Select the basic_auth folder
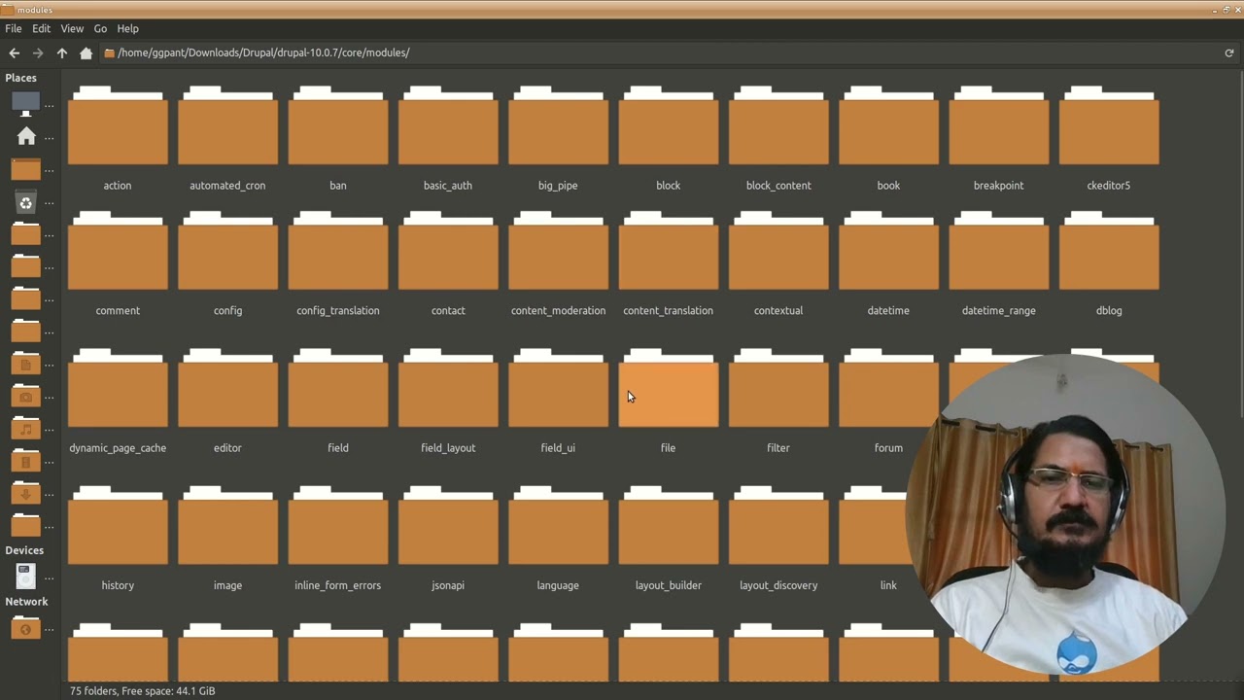The height and width of the screenshot is (700, 1244). tap(448, 126)
